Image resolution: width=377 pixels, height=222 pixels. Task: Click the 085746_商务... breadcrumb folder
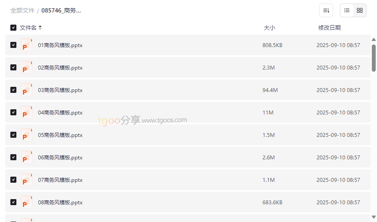(61, 10)
